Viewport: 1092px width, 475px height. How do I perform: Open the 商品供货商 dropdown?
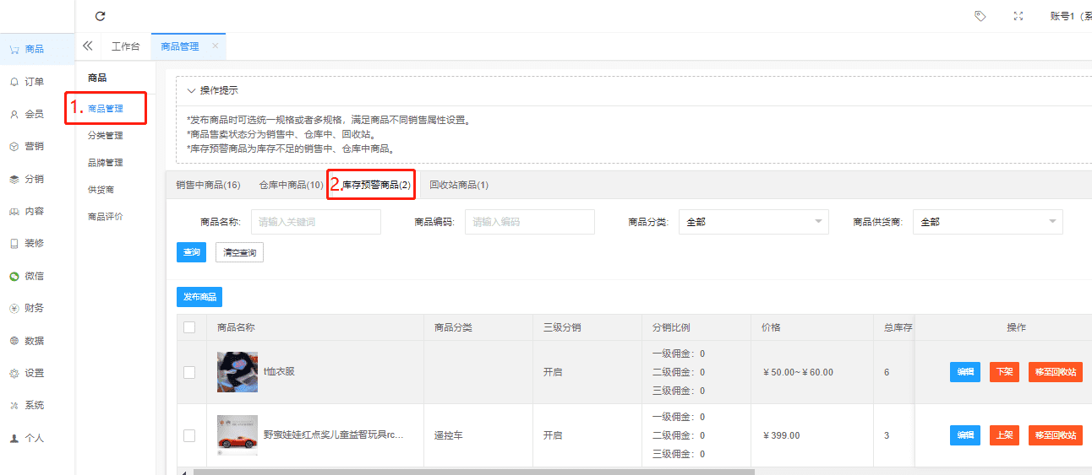click(987, 222)
